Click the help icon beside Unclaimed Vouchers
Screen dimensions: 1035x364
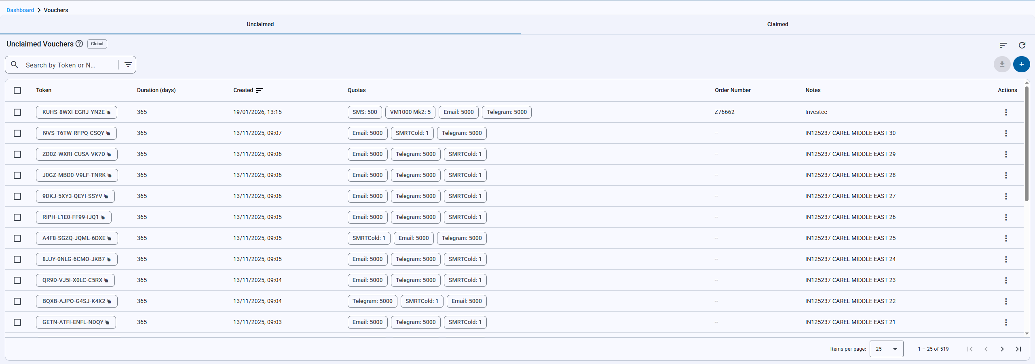(79, 44)
